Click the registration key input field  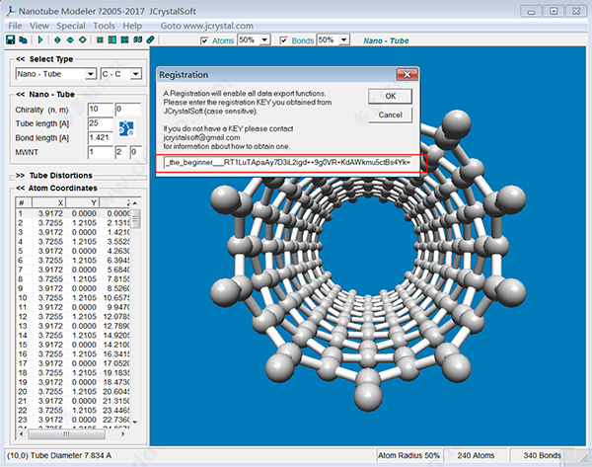coord(288,163)
